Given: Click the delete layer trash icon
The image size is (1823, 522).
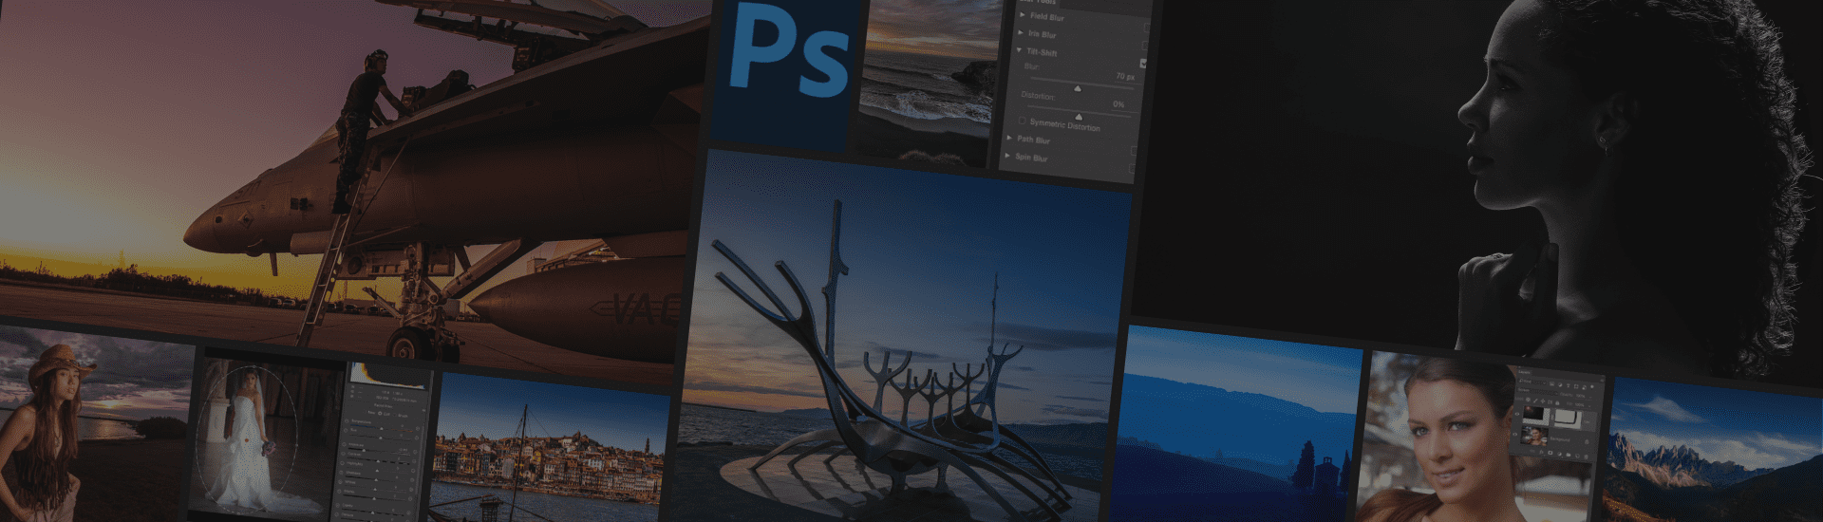Looking at the screenshot, I should click(1586, 457).
